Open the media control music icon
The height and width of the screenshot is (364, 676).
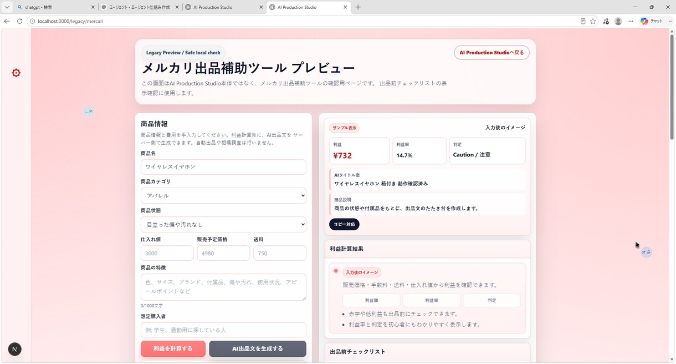point(606,21)
